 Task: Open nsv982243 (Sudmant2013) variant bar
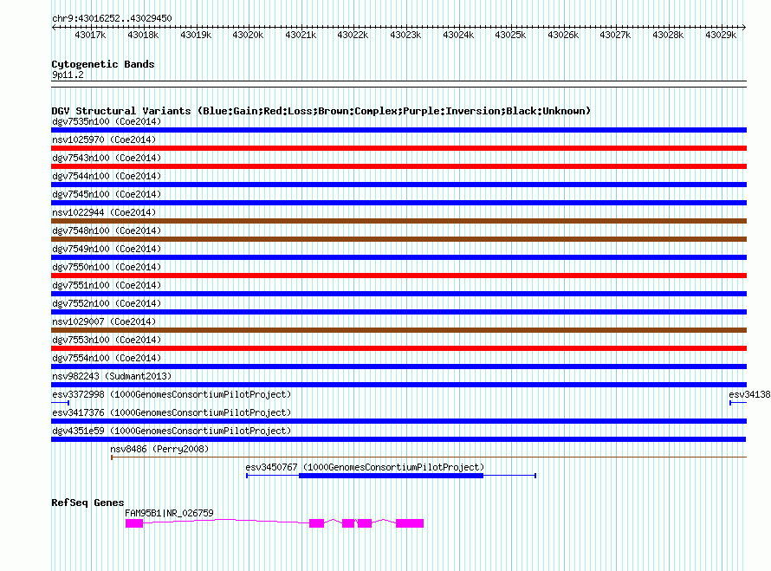[x=398, y=385]
